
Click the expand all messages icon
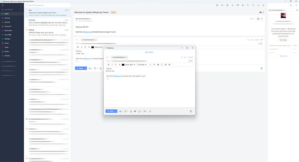click(263, 13)
